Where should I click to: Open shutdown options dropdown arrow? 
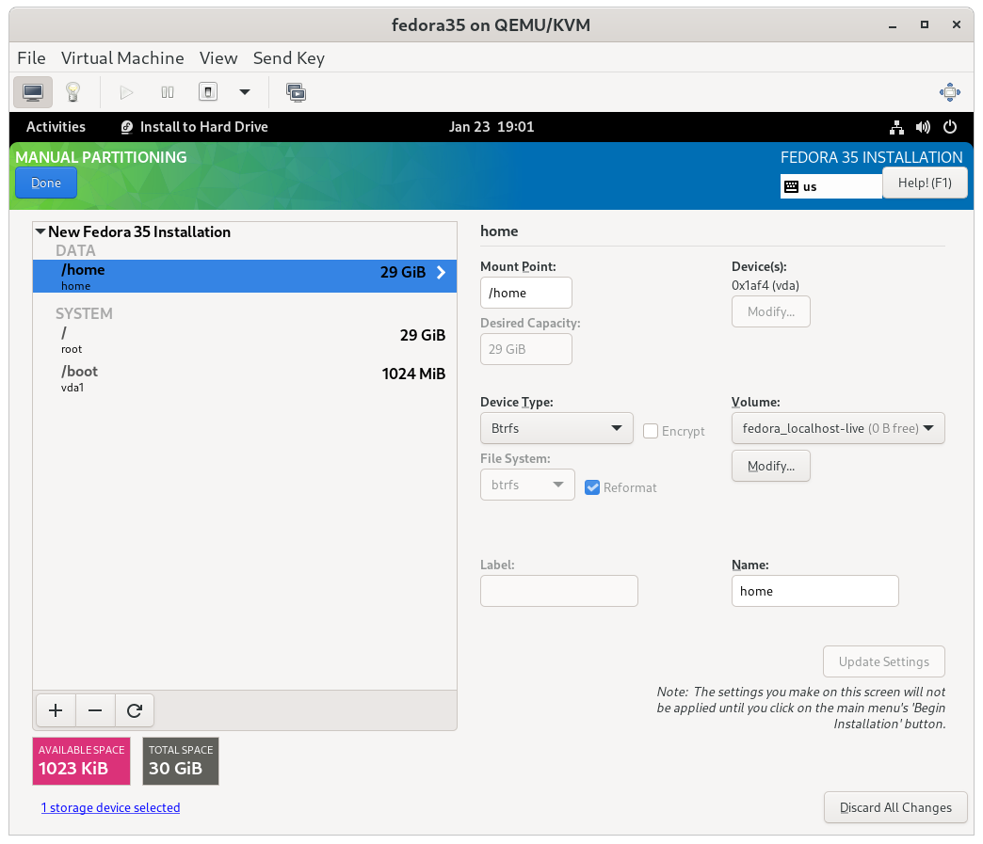point(245,93)
